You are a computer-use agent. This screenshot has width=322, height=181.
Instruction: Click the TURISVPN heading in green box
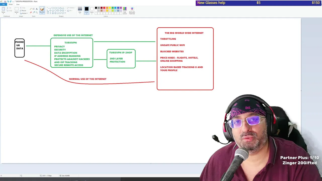70,43
